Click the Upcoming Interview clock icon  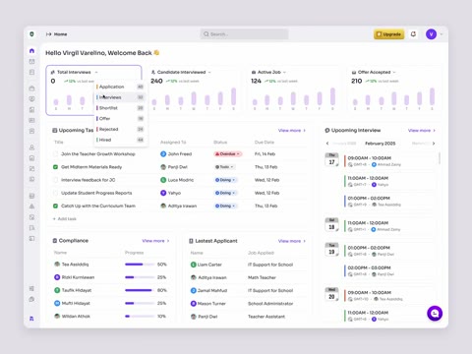[327, 130]
